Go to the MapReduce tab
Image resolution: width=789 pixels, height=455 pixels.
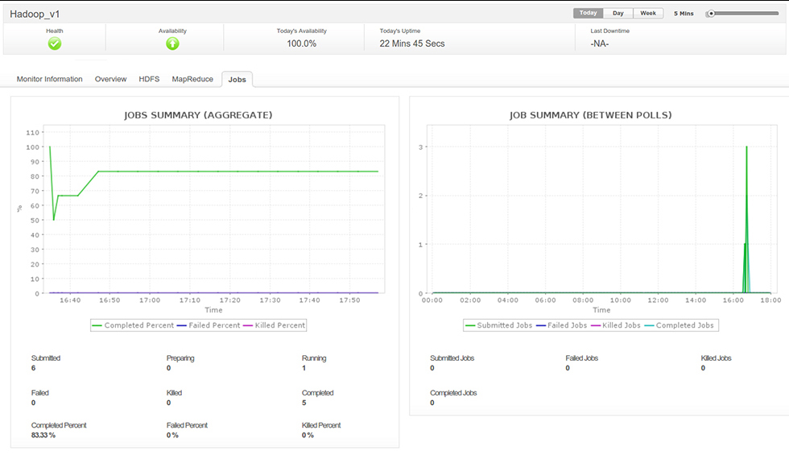(x=192, y=79)
